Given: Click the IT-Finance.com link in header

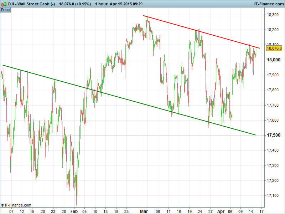Looking at the screenshot, I should pyautogui.click(x=269, y=4).
